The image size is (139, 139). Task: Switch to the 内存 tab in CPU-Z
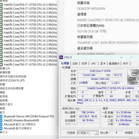tap(84, 64)
